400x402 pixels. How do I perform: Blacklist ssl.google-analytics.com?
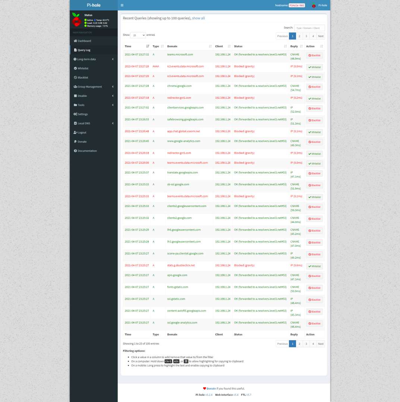pyautogui.click(x=314, y=323)
